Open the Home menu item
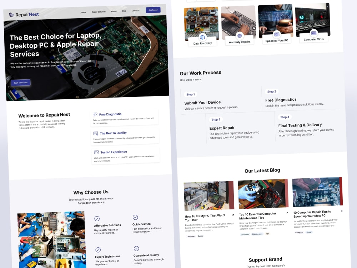 [x=84, y=12]
